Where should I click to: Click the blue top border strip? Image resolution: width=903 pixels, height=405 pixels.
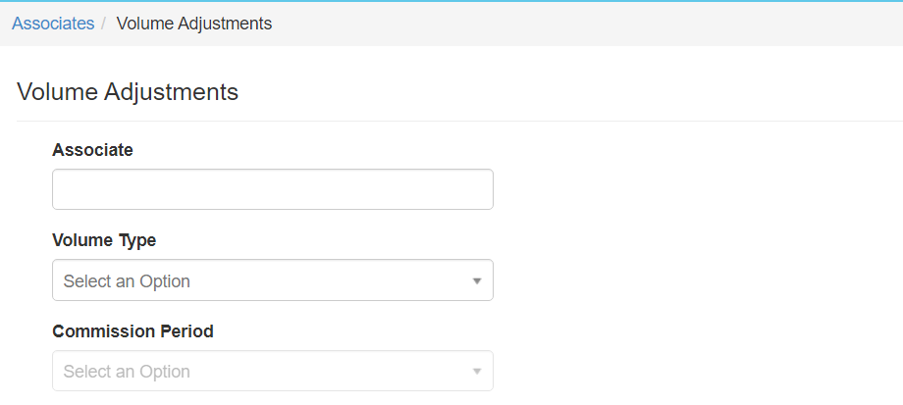[x=451, y=1]
